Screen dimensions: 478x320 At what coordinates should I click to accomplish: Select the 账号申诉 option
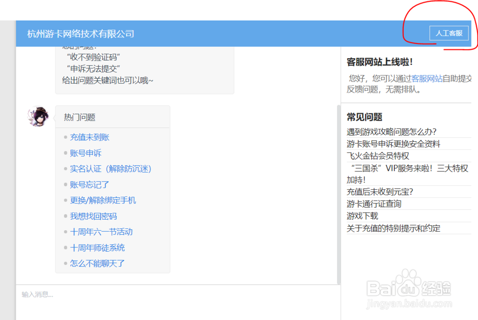click(85, 153)
